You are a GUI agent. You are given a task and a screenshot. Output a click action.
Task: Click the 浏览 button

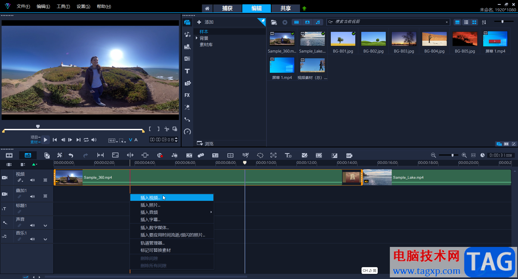click(205, 143)
